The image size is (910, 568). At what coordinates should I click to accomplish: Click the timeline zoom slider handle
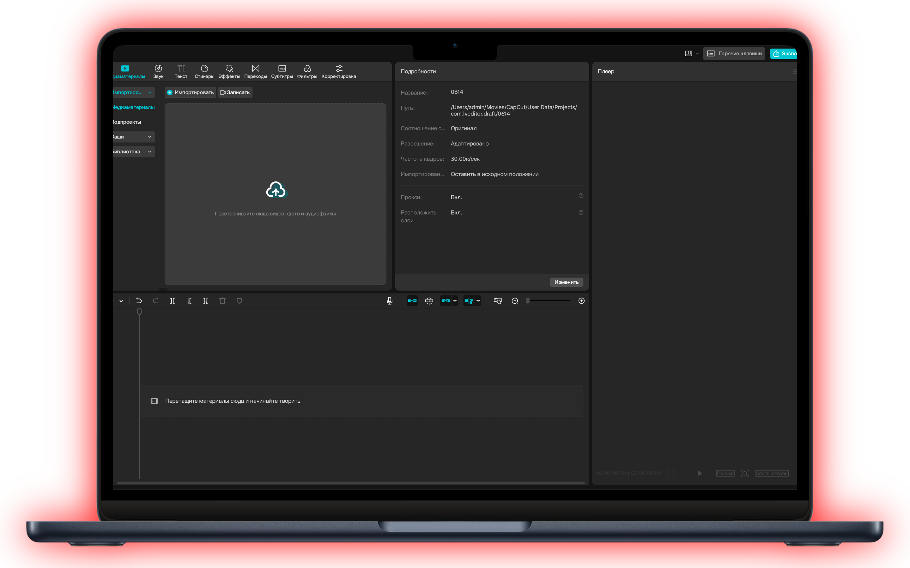(x=528, y=300)
